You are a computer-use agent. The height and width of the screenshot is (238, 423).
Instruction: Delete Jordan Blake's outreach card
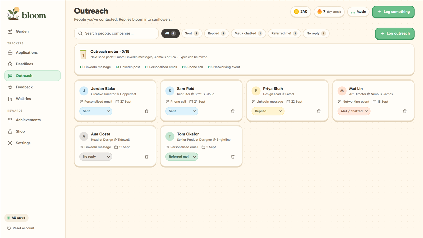click(146, 111)
